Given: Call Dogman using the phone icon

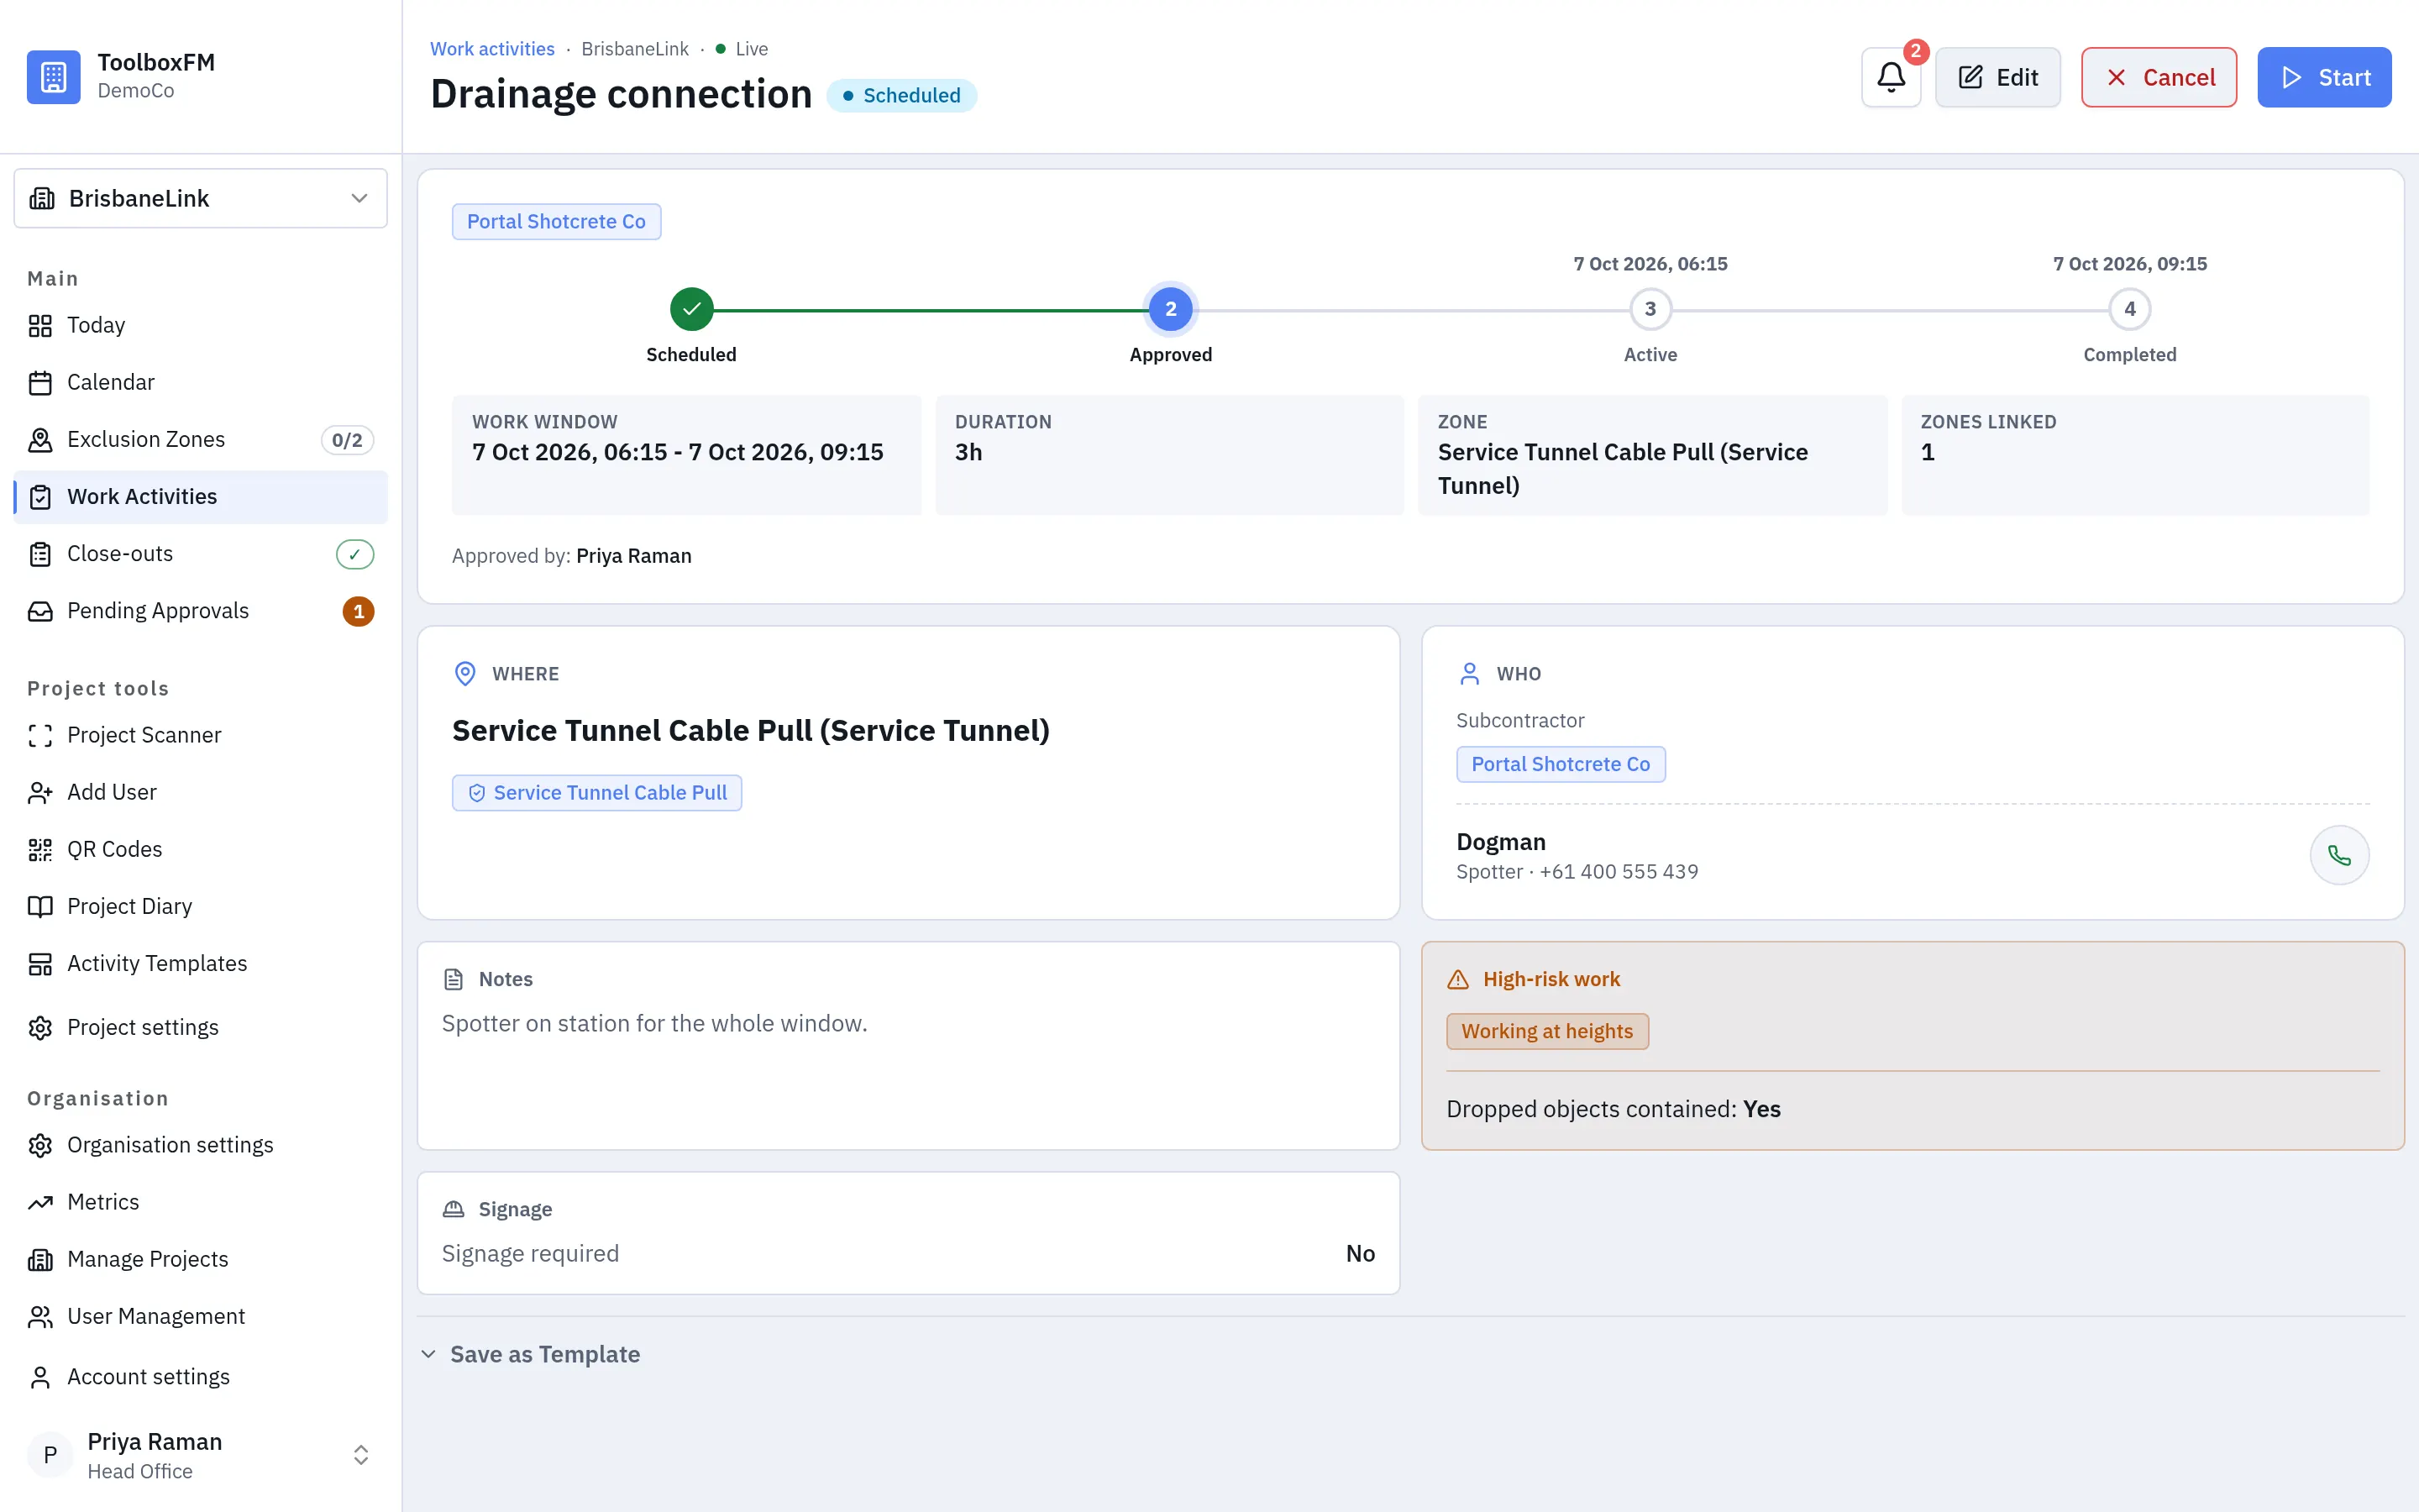Looking at the screenshot, I should 2339,855.
